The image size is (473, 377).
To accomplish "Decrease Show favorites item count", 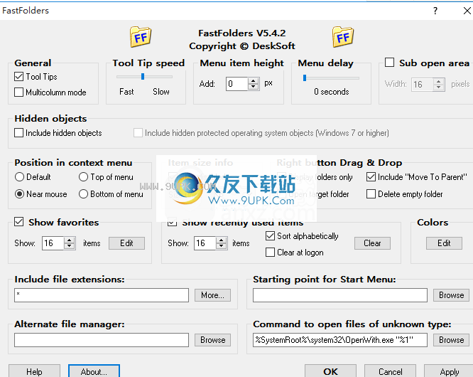I will (x=70, y=246).
